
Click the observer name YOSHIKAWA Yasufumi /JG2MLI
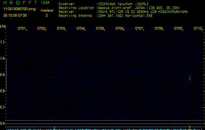(x=123, y=4)
